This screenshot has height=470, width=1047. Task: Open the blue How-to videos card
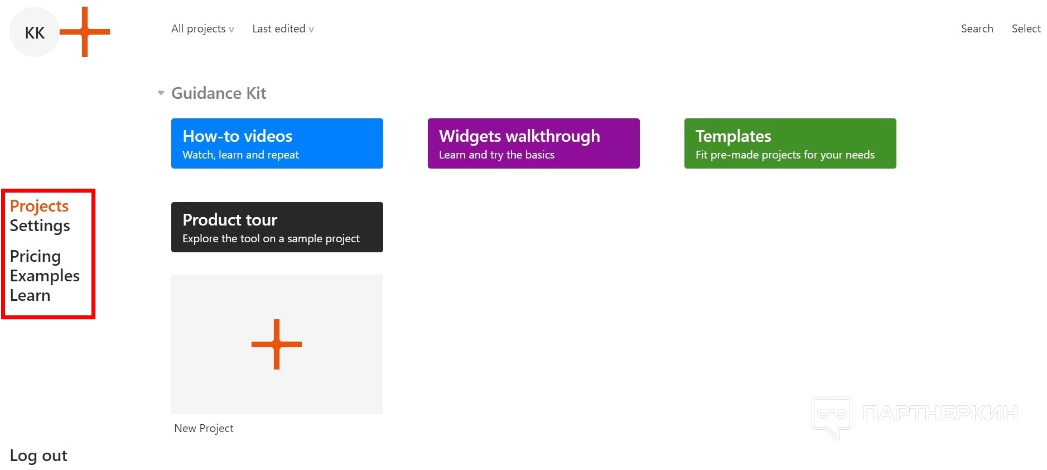pyautogui.click(x=277, y=143)
